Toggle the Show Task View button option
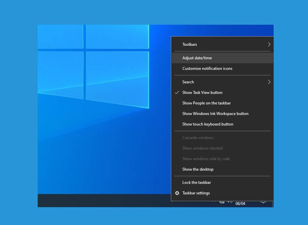Screen dimensions: 308x225 [x=202, y=93]
